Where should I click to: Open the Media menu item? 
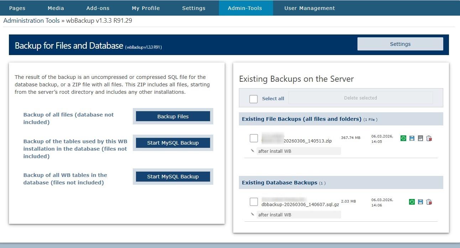(x=56, y=8)
